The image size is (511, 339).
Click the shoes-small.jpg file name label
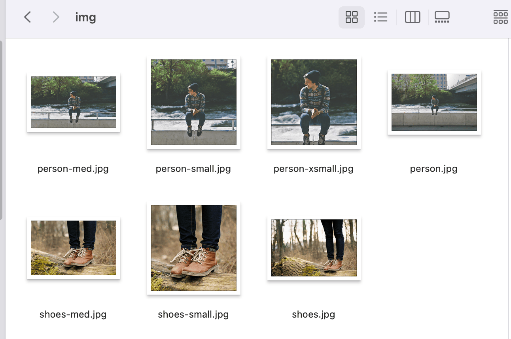pyautogui.click(x=193, y=315)
